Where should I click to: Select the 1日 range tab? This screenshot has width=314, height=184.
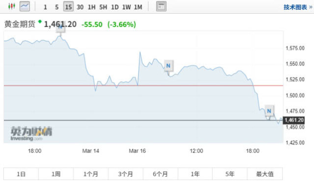21,174
